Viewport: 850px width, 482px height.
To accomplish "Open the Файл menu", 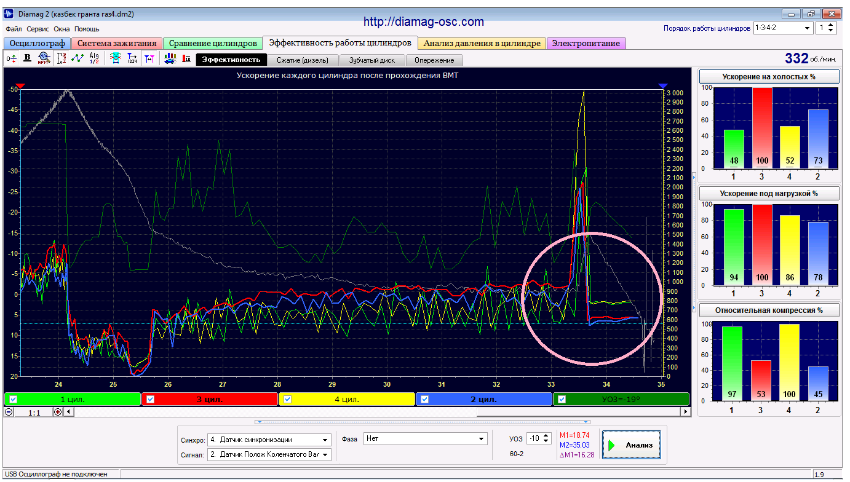I will [x=14, y=29].
